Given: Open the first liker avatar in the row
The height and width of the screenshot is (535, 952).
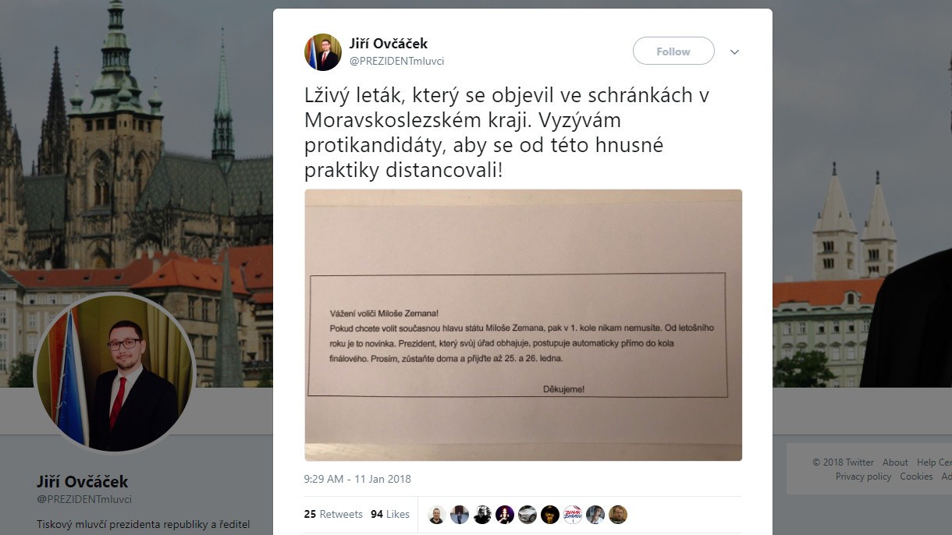Looking at the screenshot, I should click(x=437, y=515).
